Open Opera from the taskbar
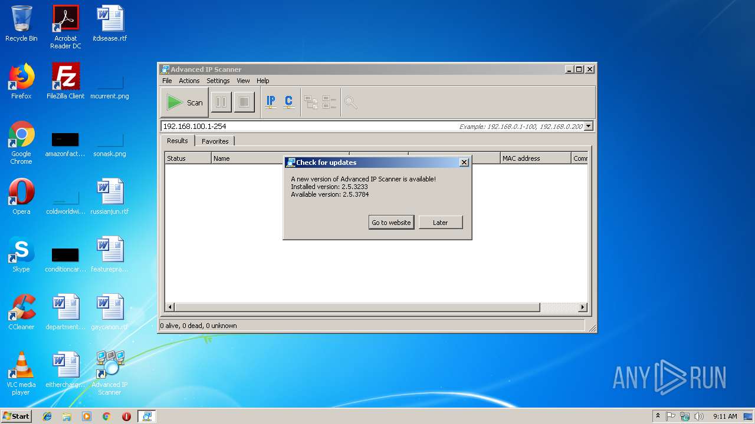 point(126,416)
